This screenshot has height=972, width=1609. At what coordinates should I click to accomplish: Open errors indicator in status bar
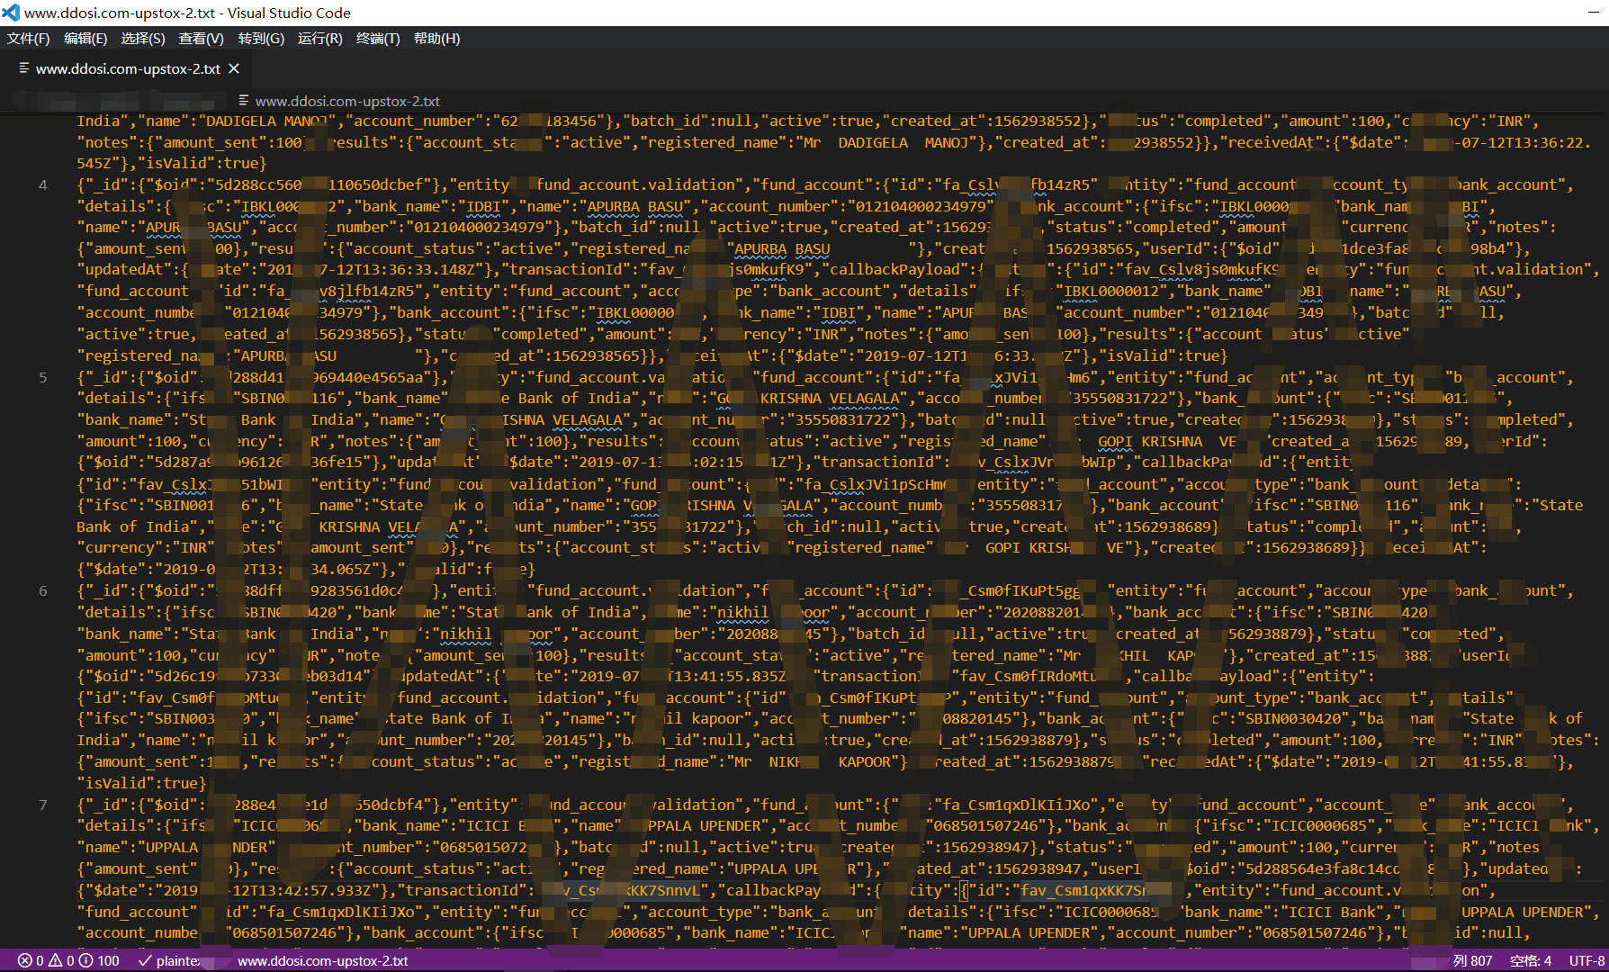coord(31,961)
